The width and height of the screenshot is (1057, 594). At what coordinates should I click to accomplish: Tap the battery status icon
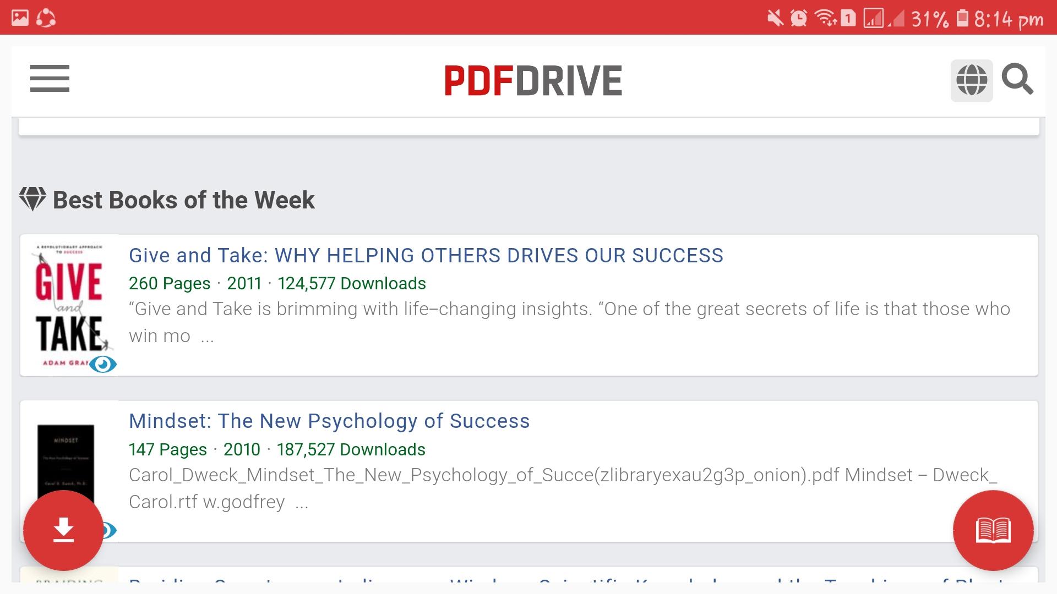tap(962, 18)
